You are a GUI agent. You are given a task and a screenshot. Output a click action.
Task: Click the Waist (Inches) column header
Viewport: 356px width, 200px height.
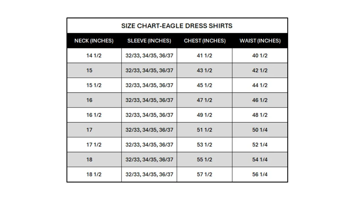coord(260,41)
